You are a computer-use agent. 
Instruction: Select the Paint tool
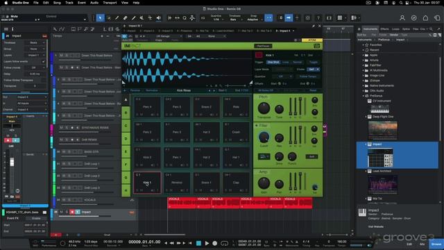coord(133,18)
